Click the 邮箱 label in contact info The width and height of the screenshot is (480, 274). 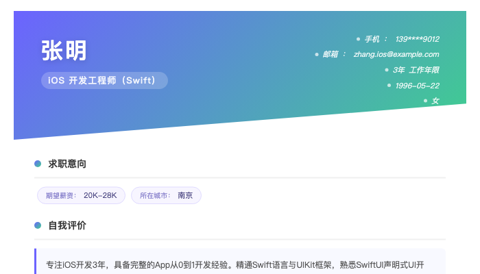coord(331,54)
